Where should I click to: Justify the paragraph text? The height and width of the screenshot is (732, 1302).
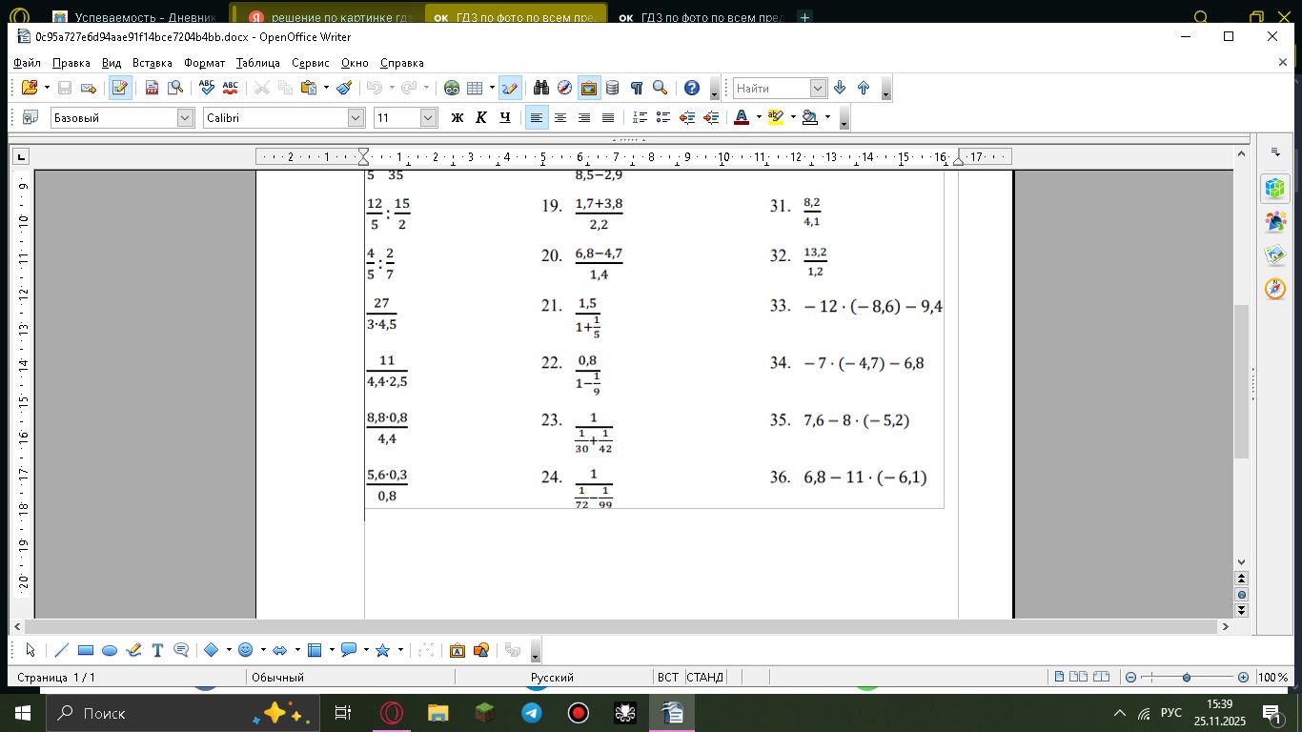pos(608,117)
